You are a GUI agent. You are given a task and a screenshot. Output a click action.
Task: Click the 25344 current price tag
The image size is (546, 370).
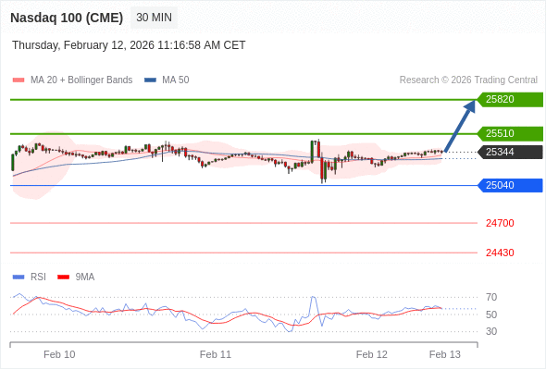(510, 152)
